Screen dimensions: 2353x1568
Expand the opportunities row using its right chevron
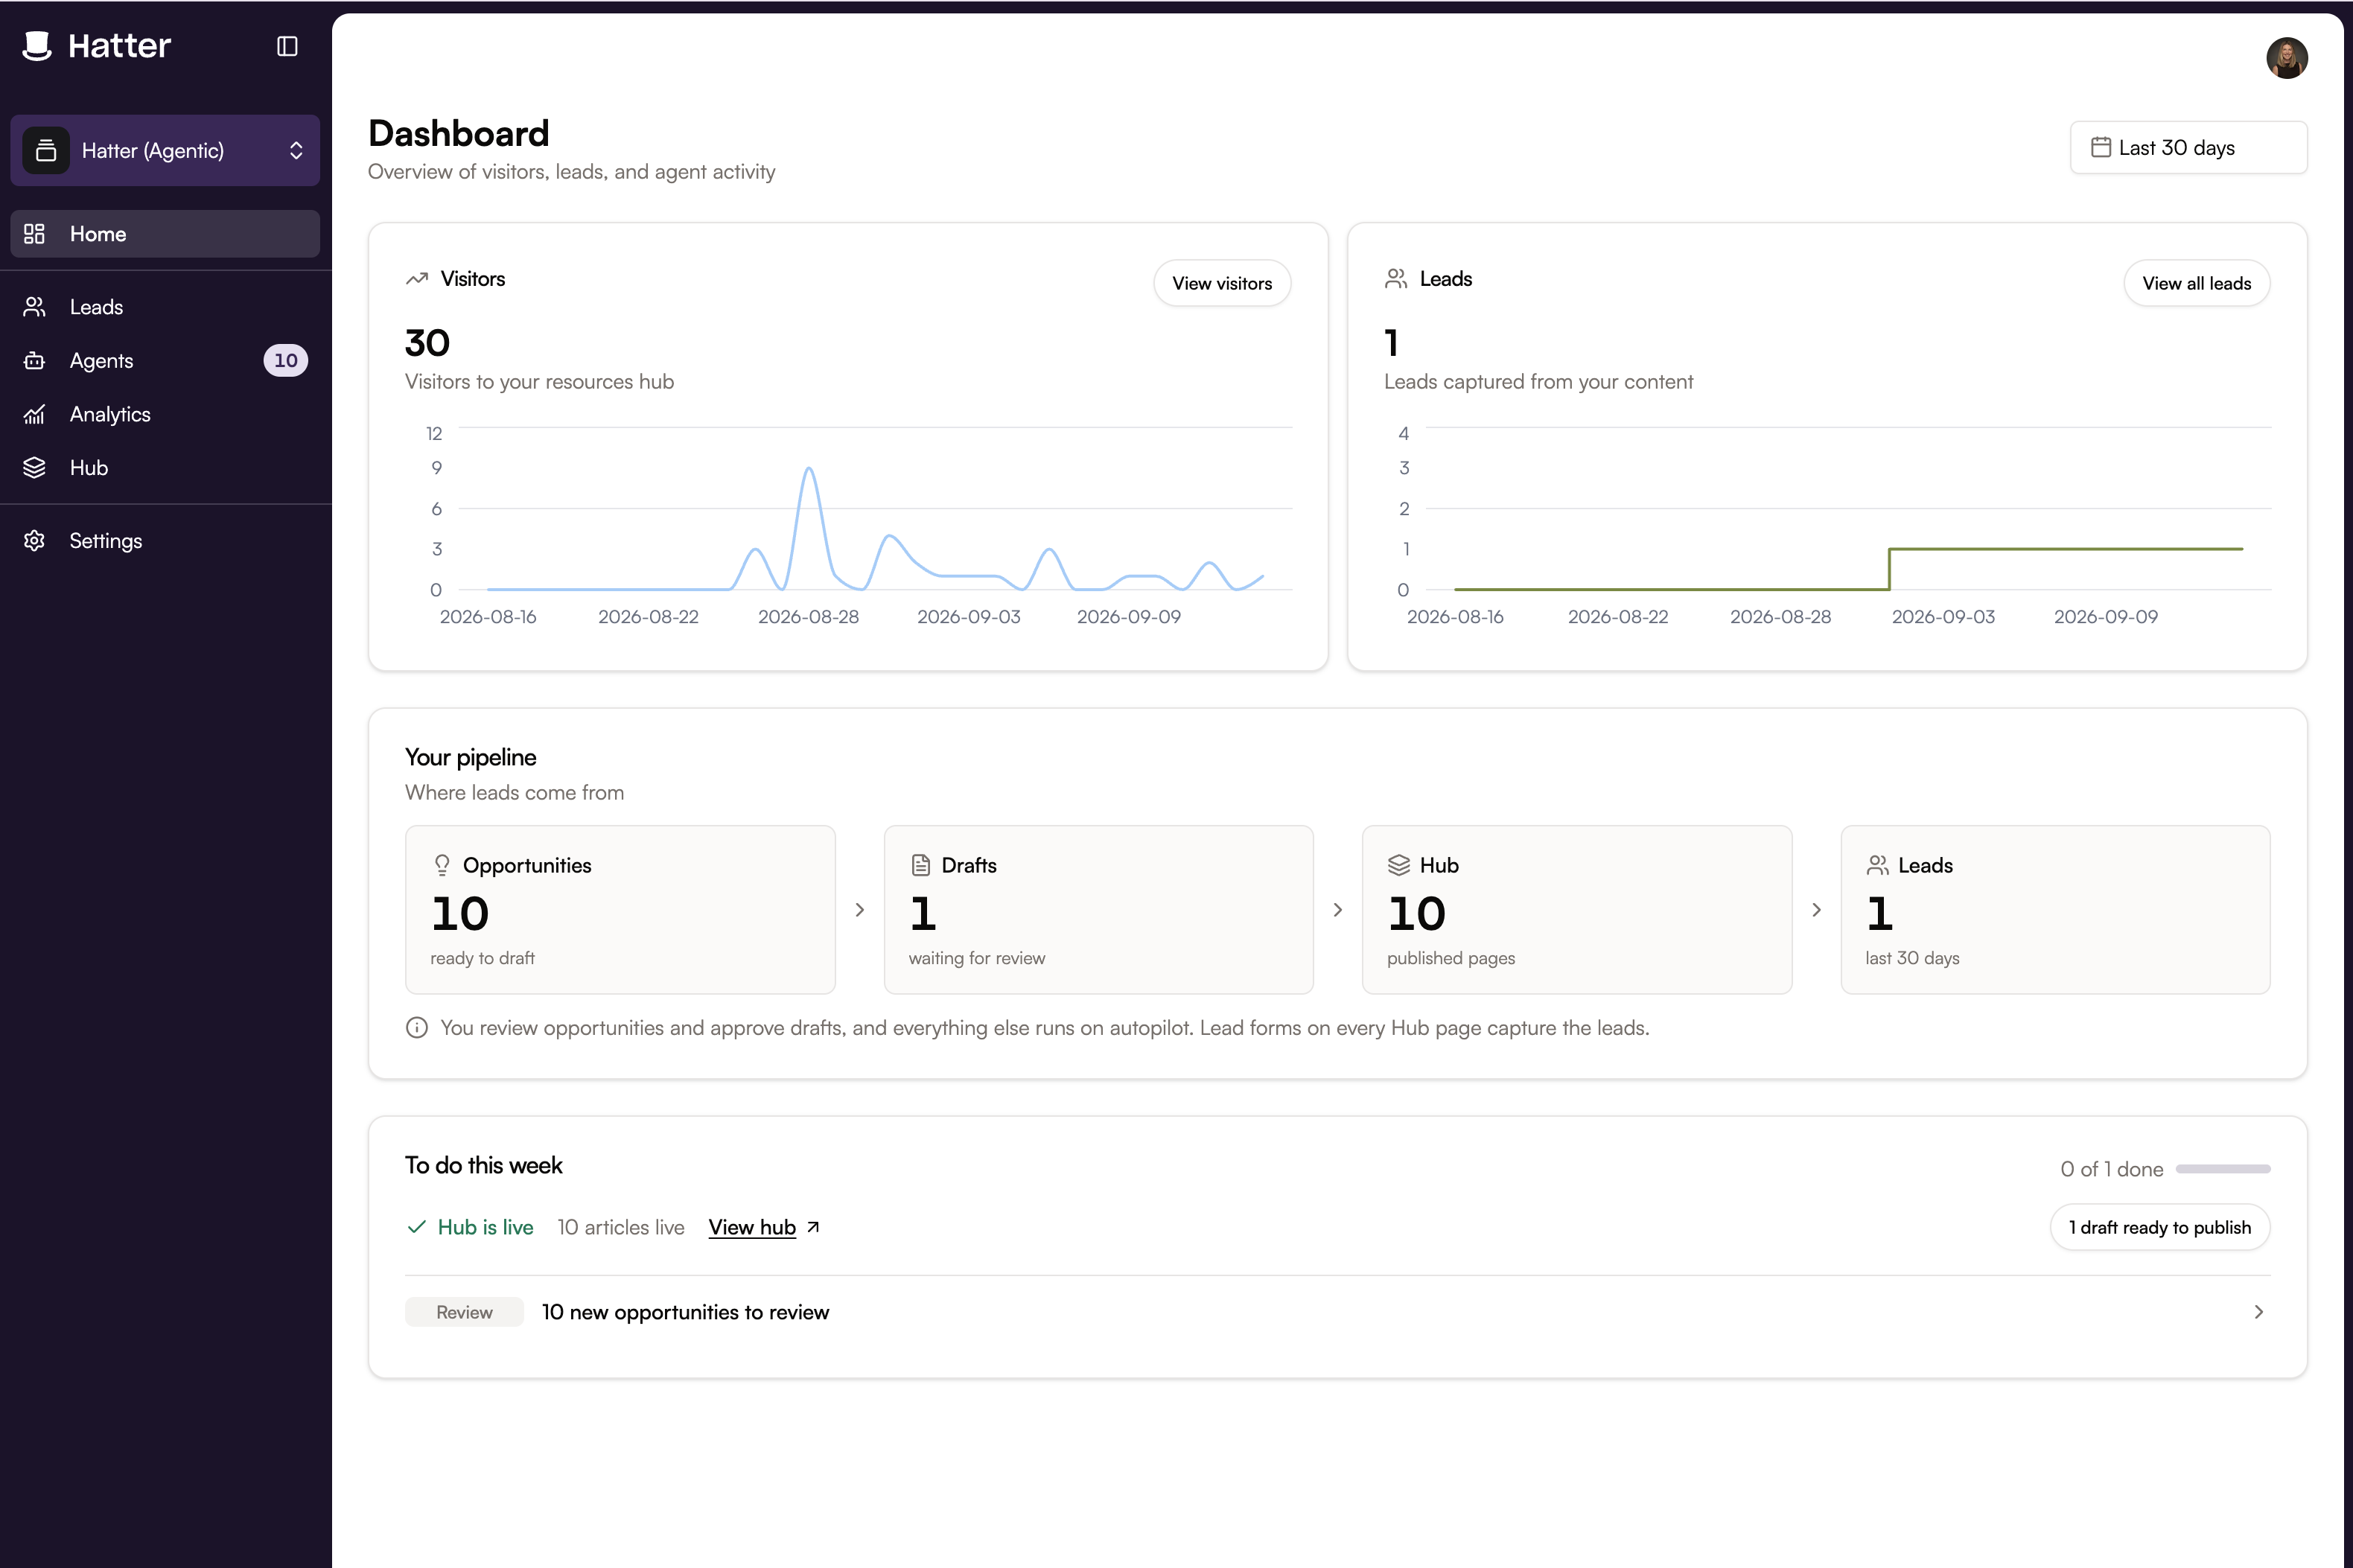2258,1312
